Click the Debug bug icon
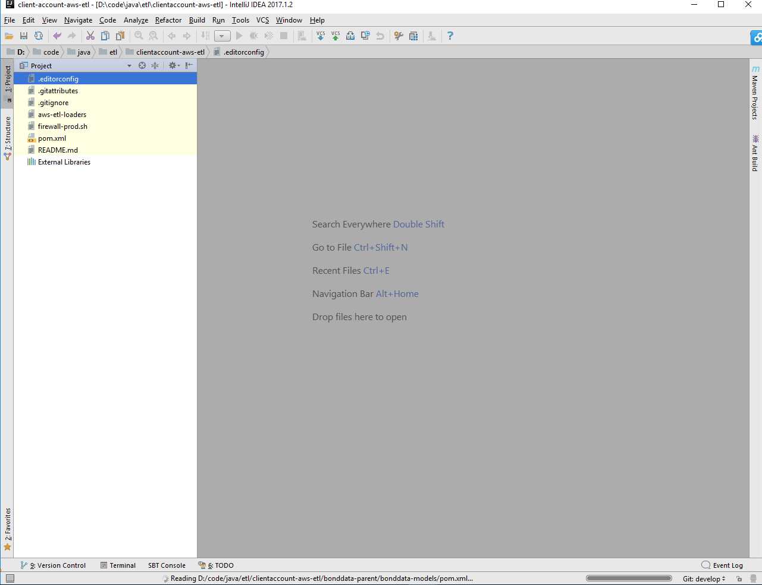The height and width of the screenshot is (585, 762). 254,36
